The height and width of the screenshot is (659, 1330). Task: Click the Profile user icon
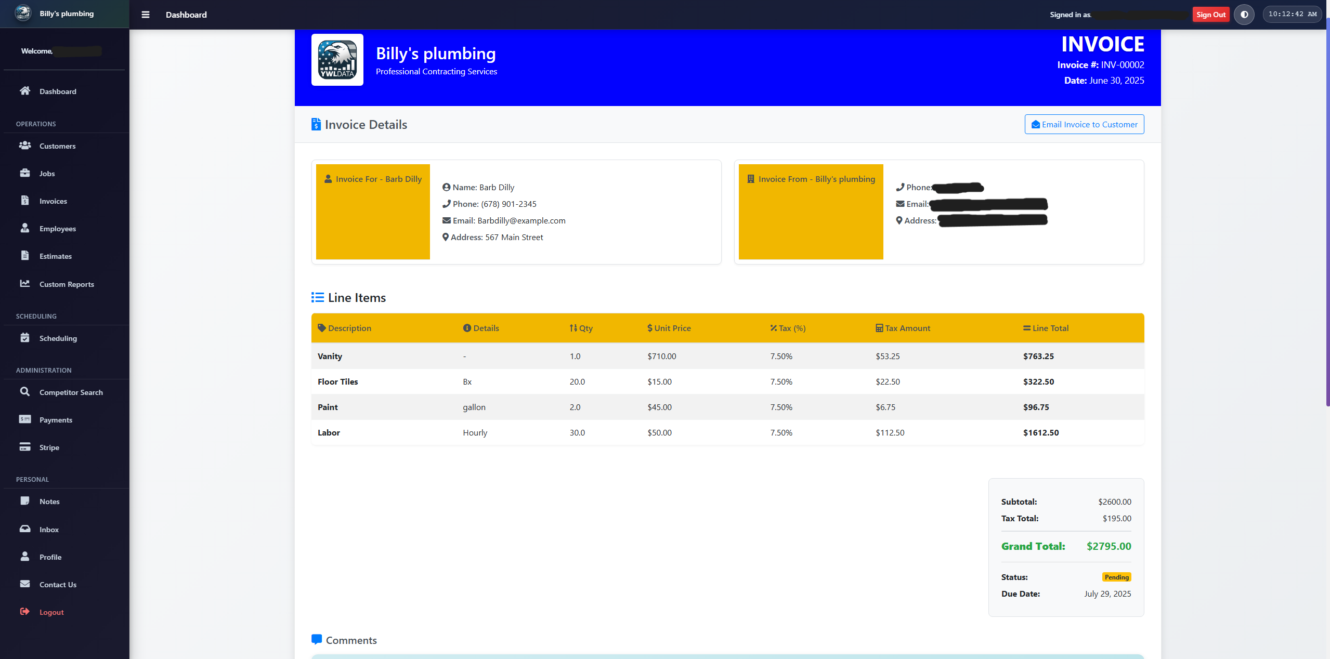(x=25, y=557)
